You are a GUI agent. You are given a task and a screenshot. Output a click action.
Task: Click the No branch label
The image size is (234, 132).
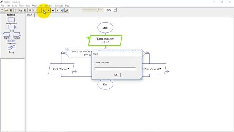point(147,52)
